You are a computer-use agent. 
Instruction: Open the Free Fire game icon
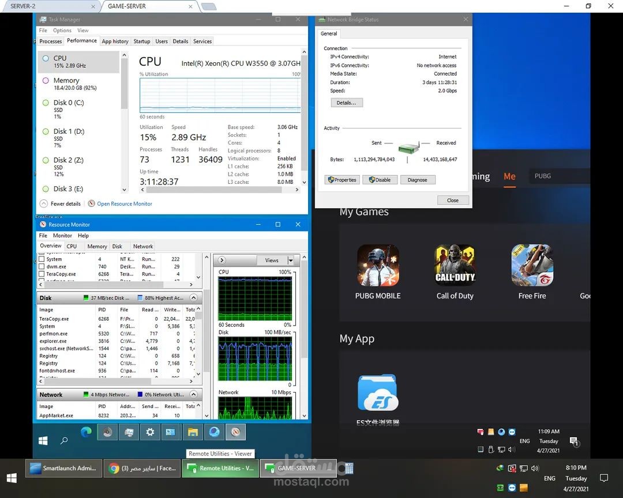(x=532, y=266)
